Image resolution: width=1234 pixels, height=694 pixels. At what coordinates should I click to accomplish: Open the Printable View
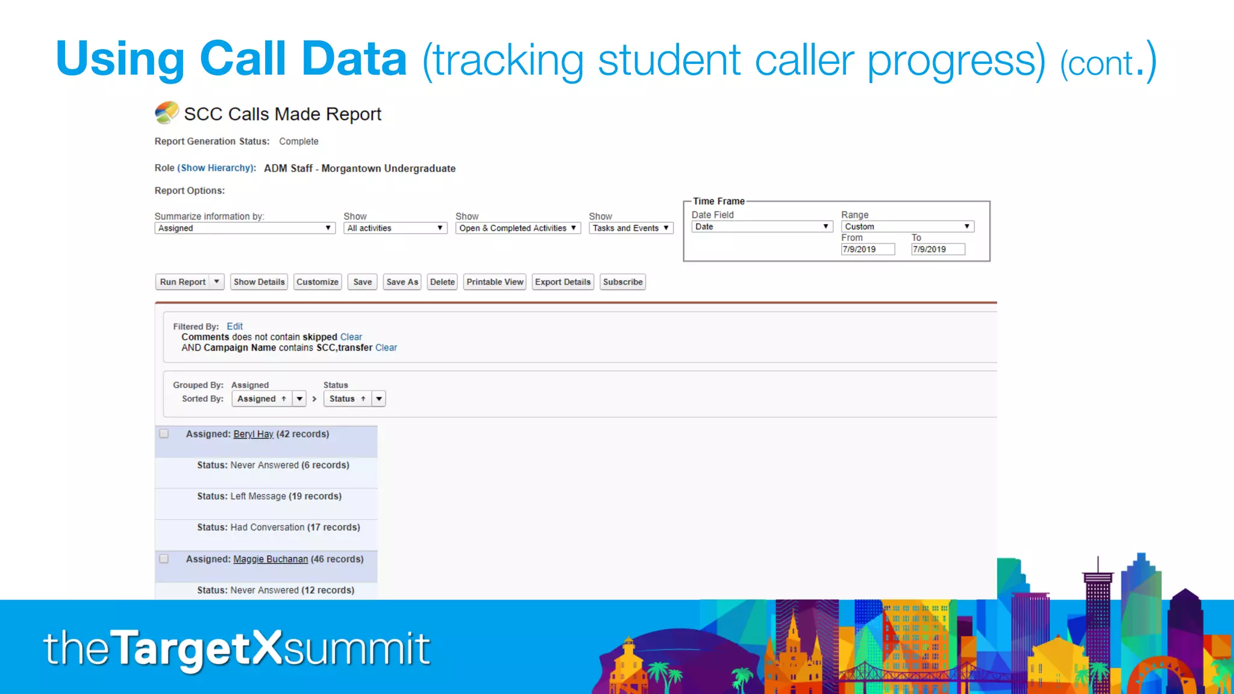point(495,282)
